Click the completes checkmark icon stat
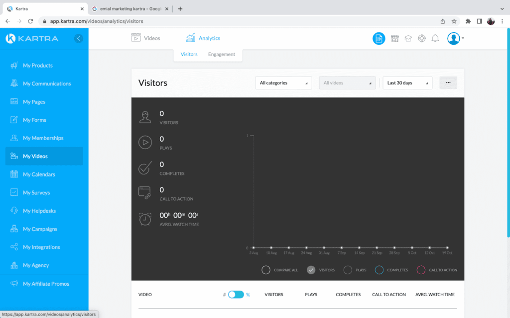Screen dimensions: 510x318 [x=145, y=168]
